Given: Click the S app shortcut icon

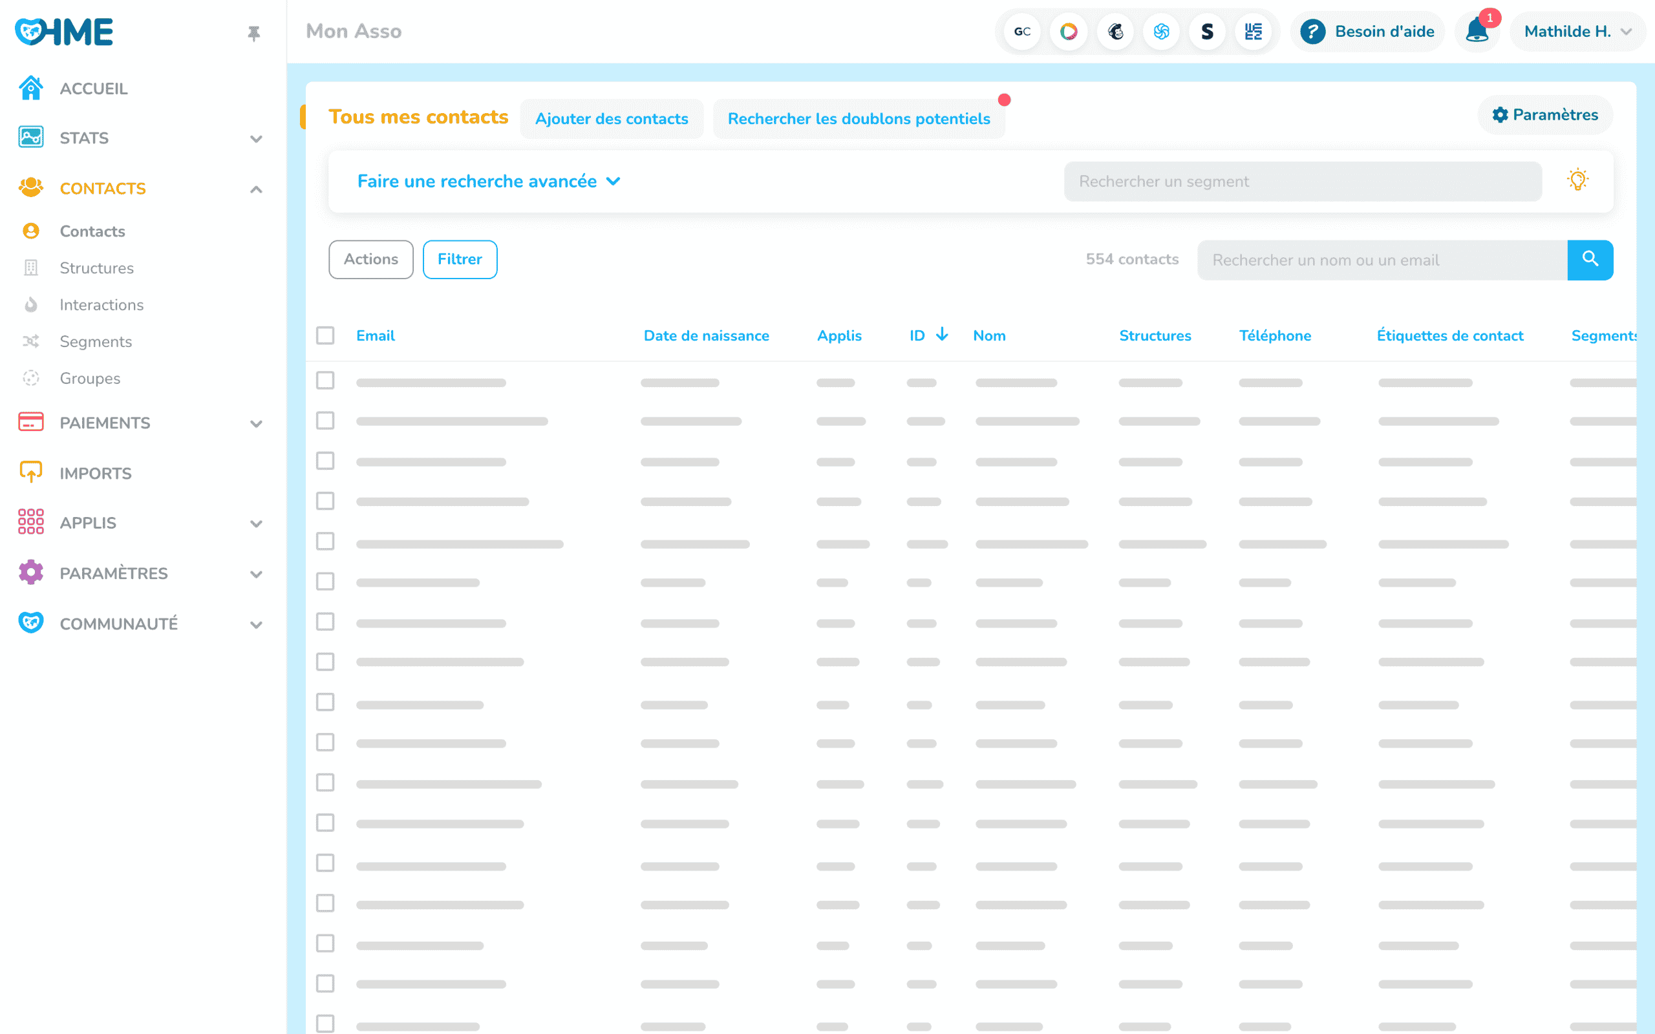Looking at the screenshot, I should click(x=1207, y=32).
